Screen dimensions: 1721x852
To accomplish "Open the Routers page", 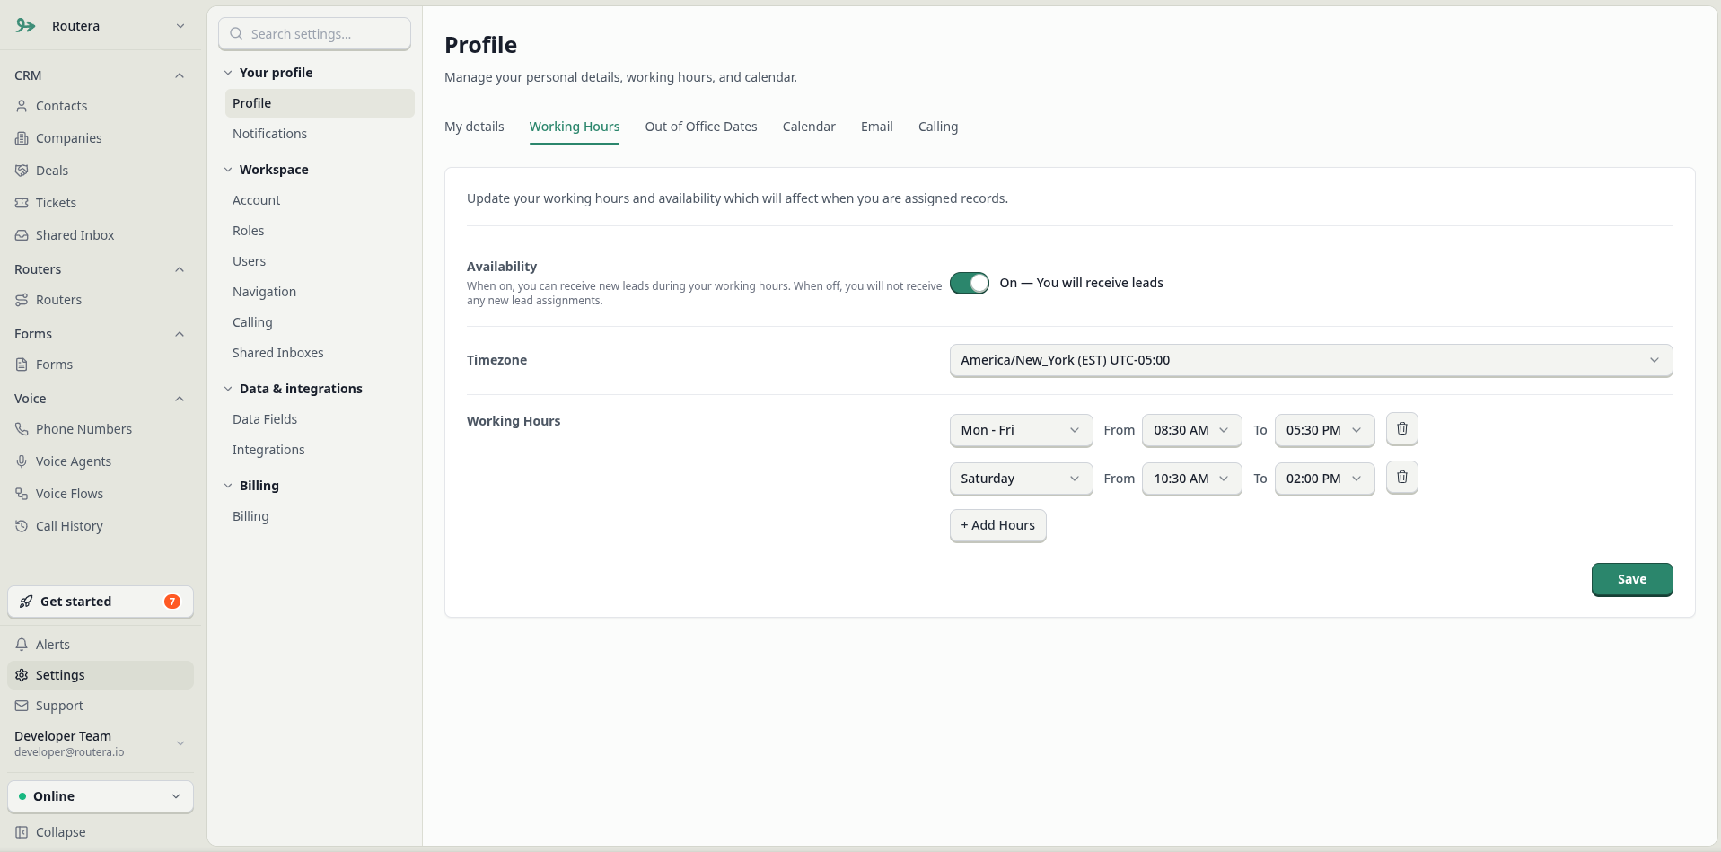I will tap(100, 300).
